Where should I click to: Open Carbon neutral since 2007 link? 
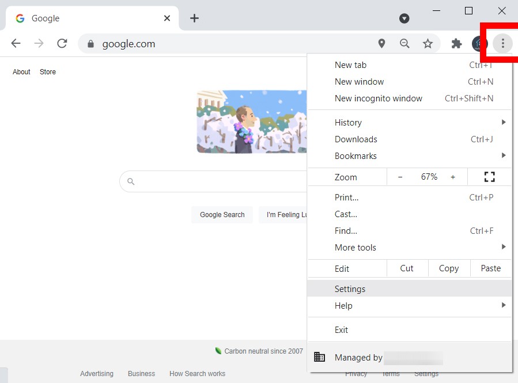[x=259, y=351]
